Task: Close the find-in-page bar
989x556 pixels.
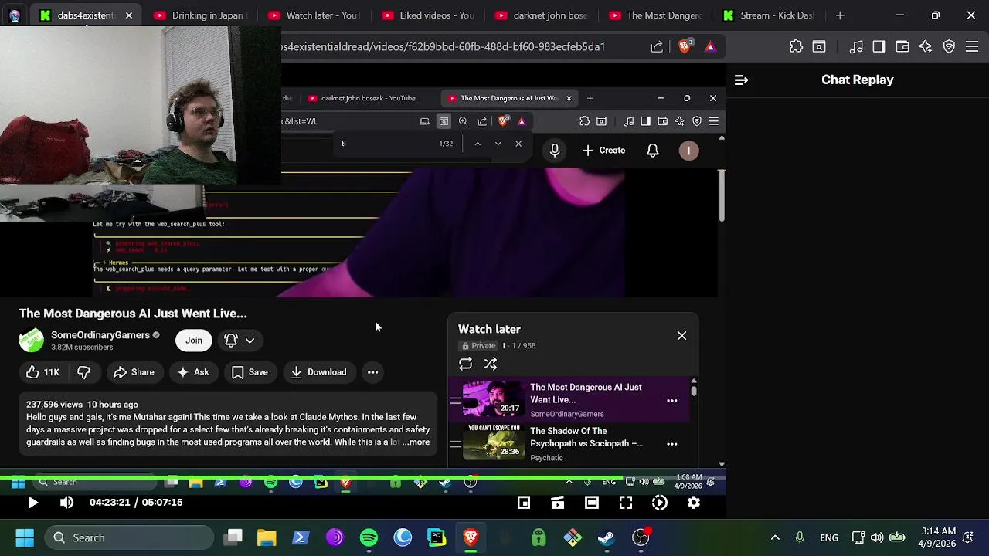Action: coord(518,144)
